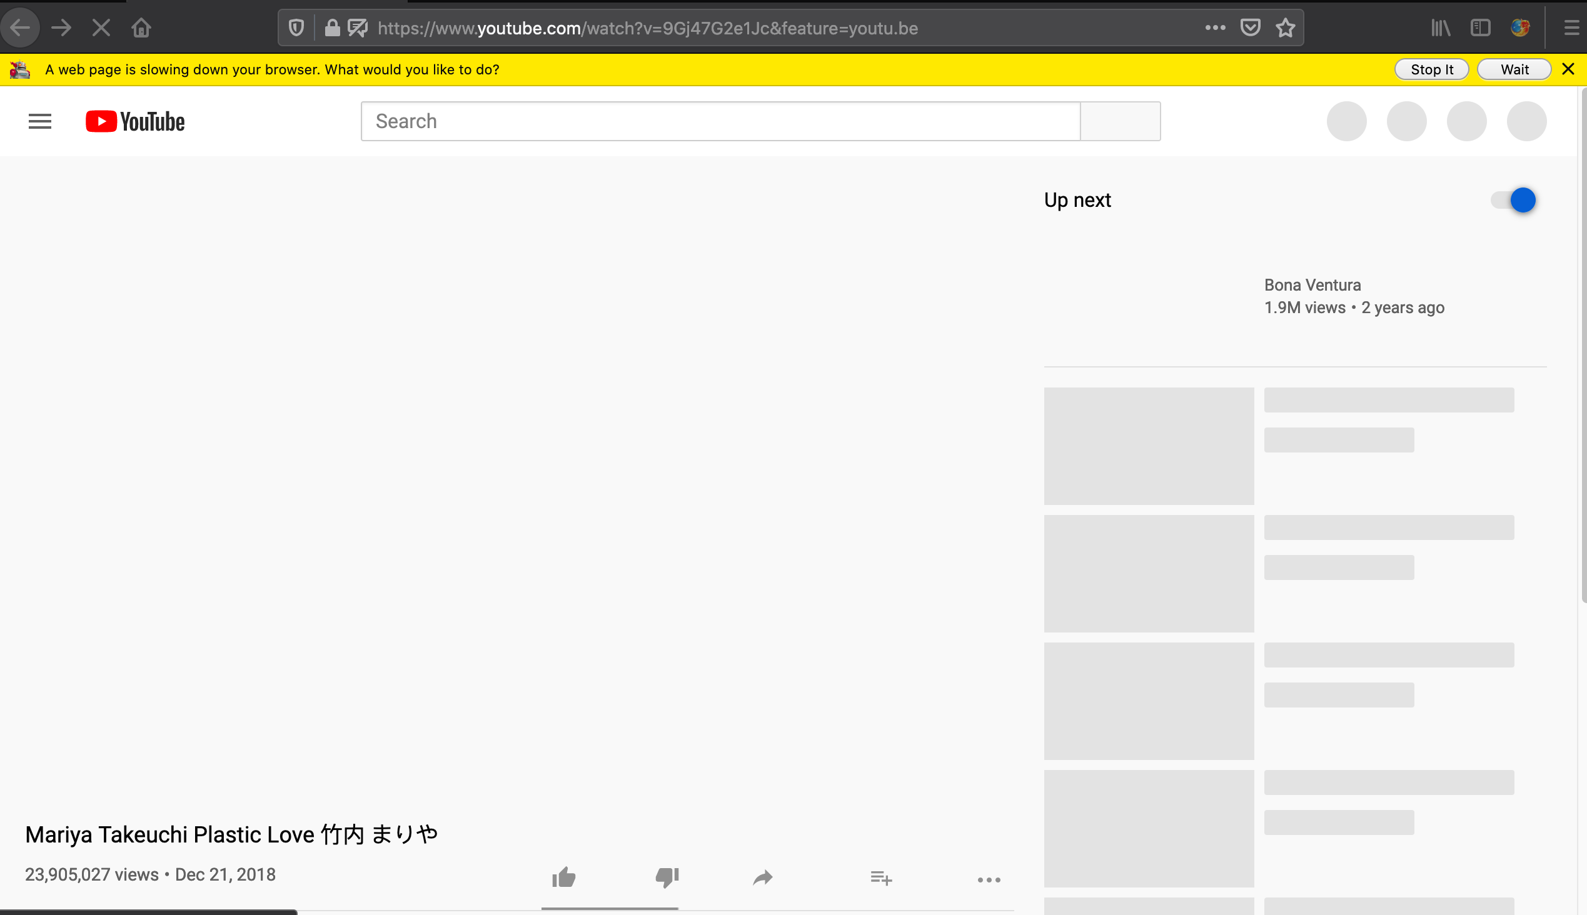Click inside the YouTube search field
The image size is (1587, 915).
[x=717, y=121]
